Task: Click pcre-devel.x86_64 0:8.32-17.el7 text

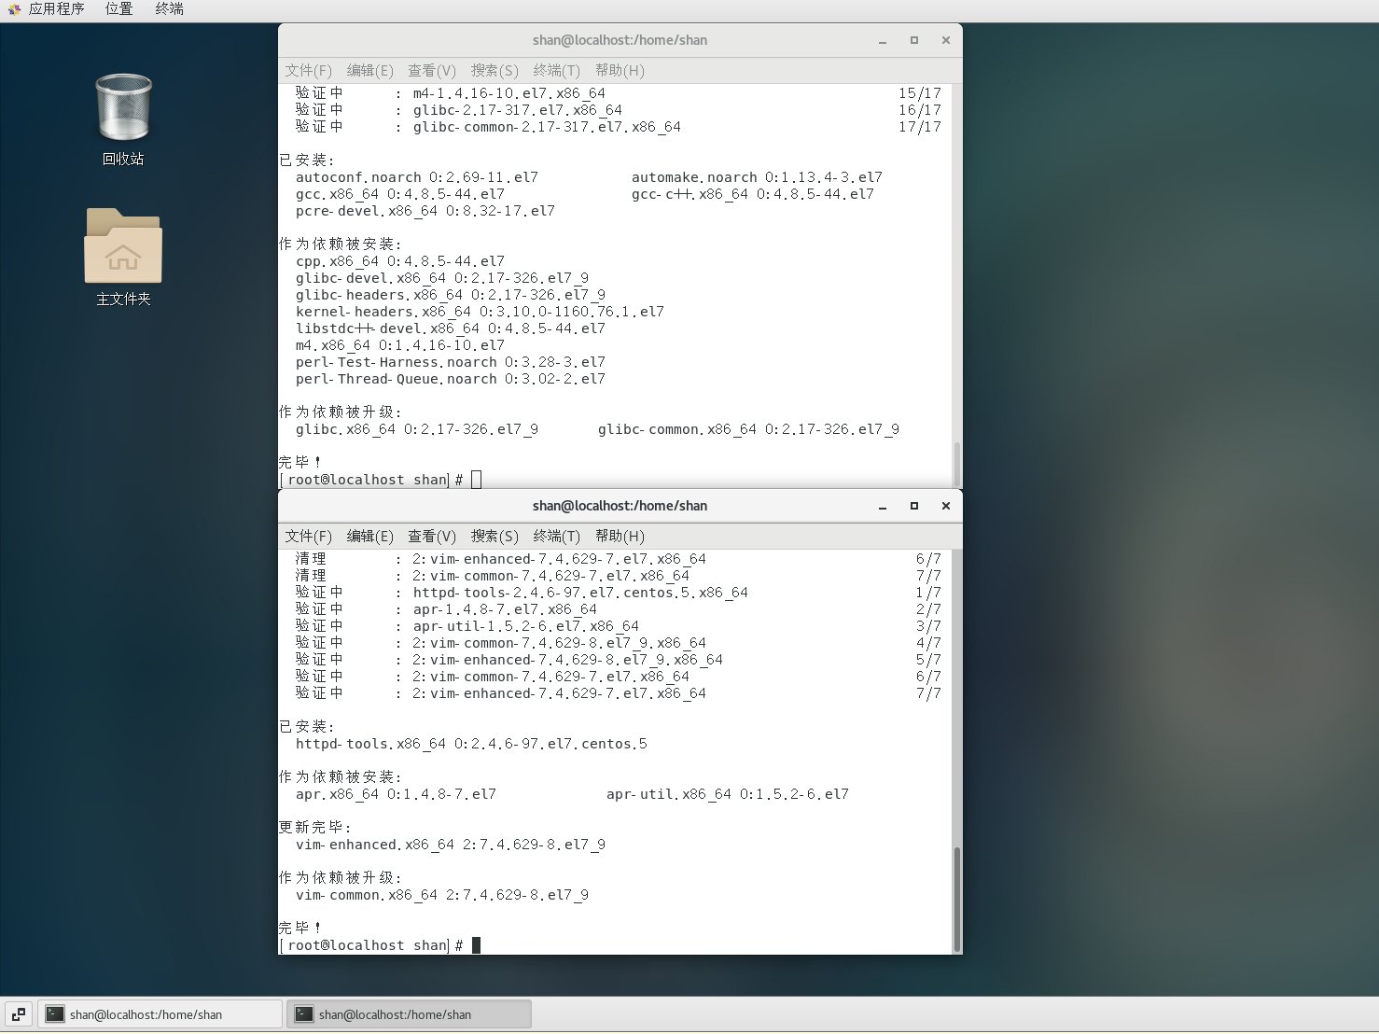Action: (x=425, y=211)
